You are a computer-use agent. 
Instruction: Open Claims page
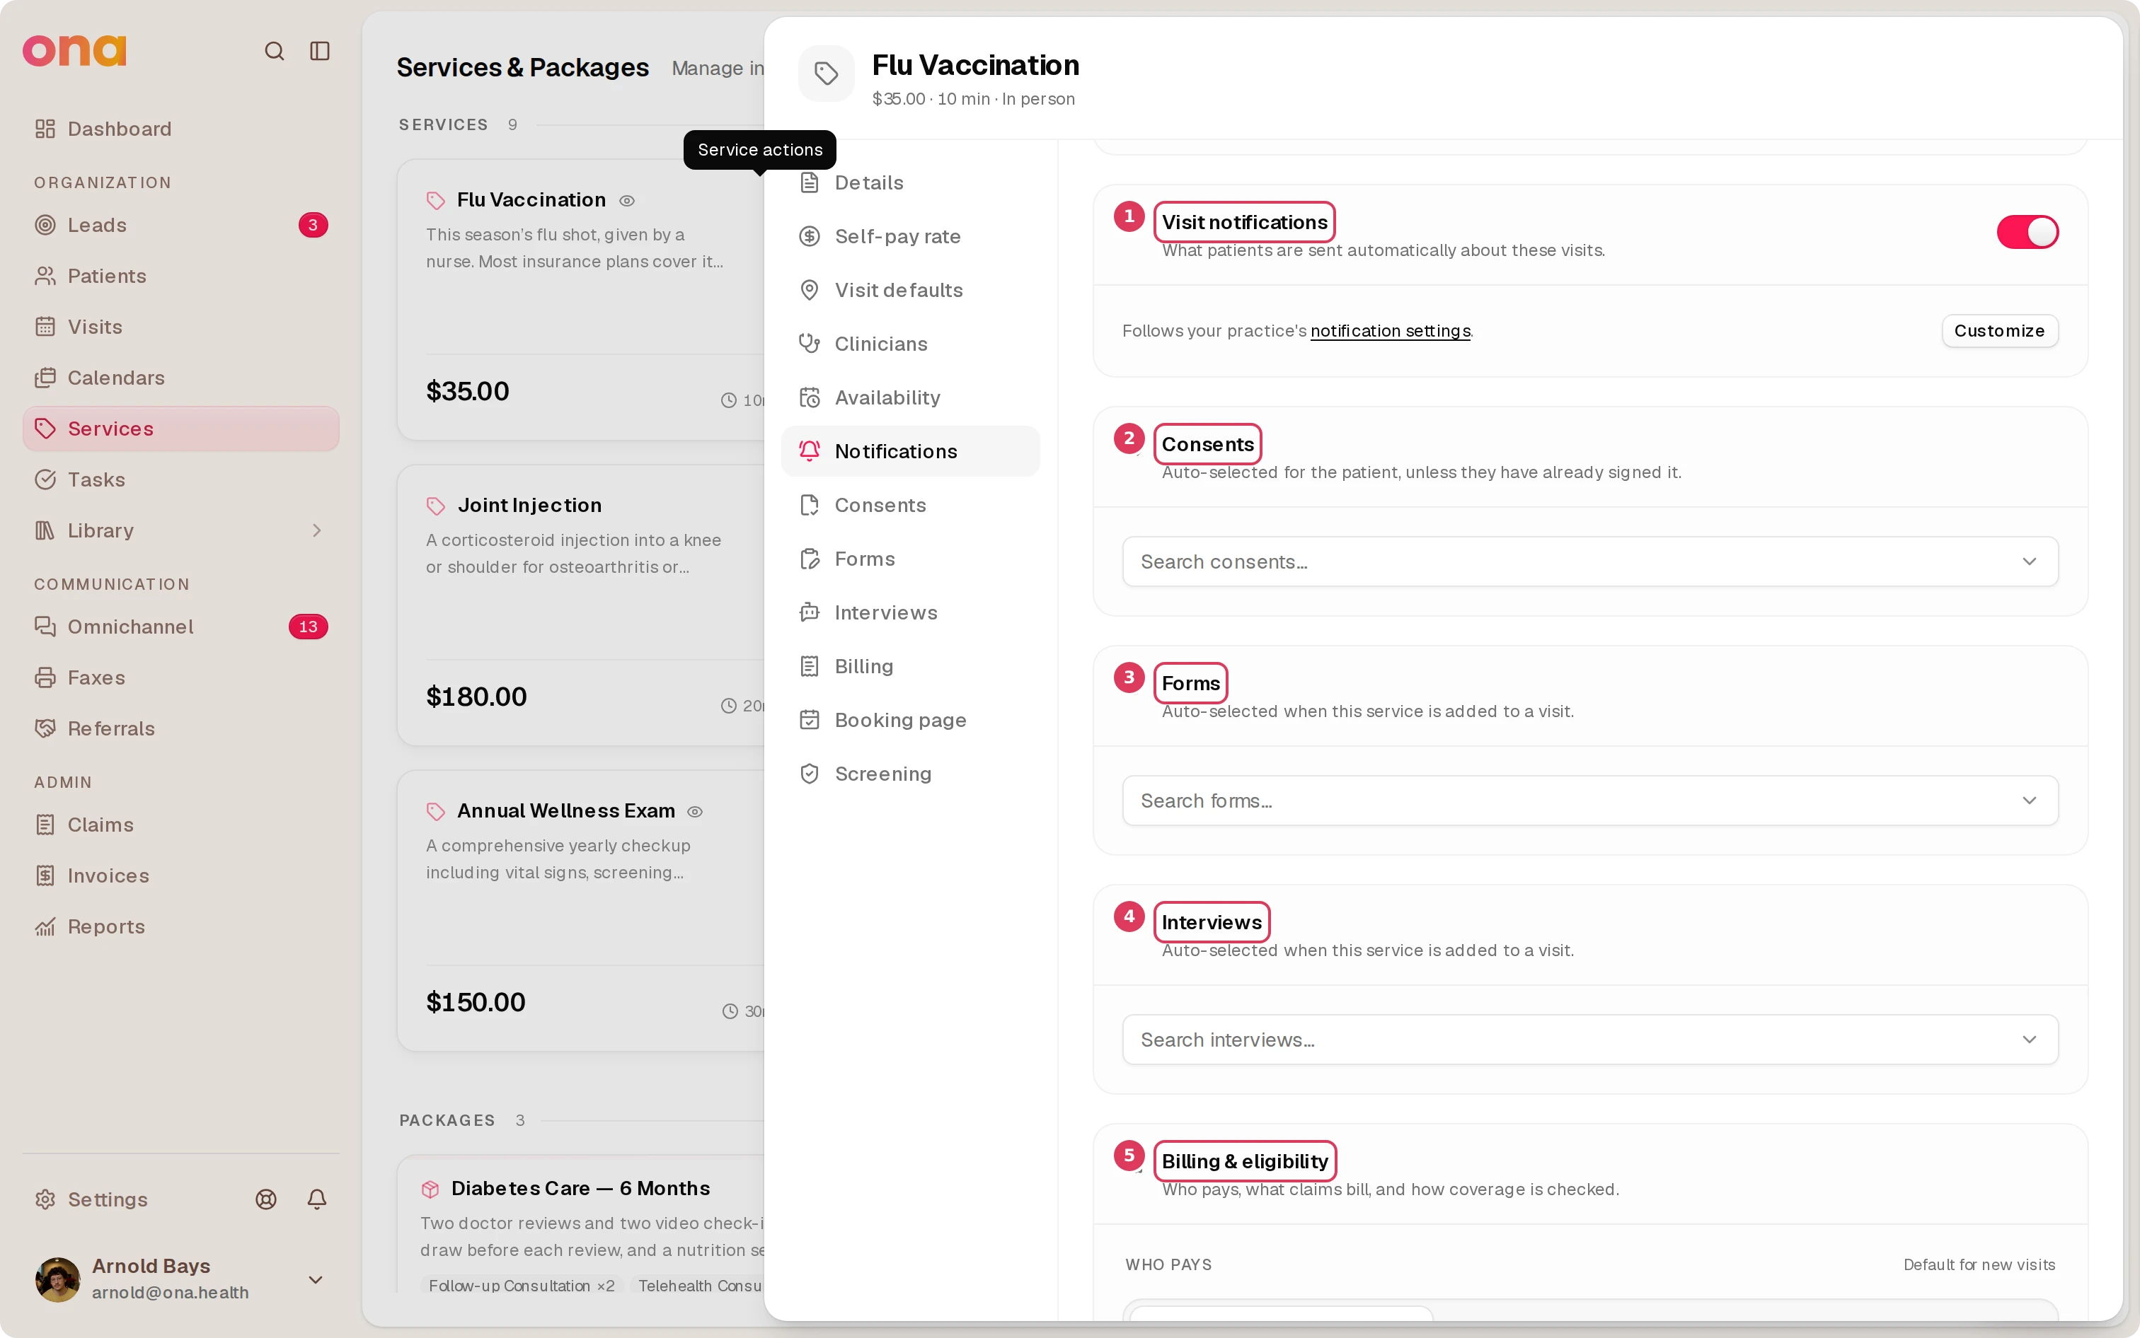pos(181,825)
